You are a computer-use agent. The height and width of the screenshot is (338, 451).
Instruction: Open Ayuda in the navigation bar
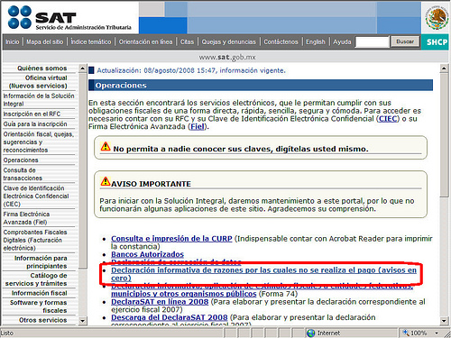pyautogui.click(x=342, y=41)
